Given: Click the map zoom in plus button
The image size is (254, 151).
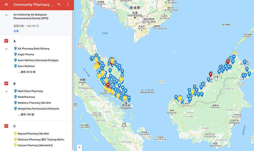Looking at the screenshot, I should tap(79, 147).
